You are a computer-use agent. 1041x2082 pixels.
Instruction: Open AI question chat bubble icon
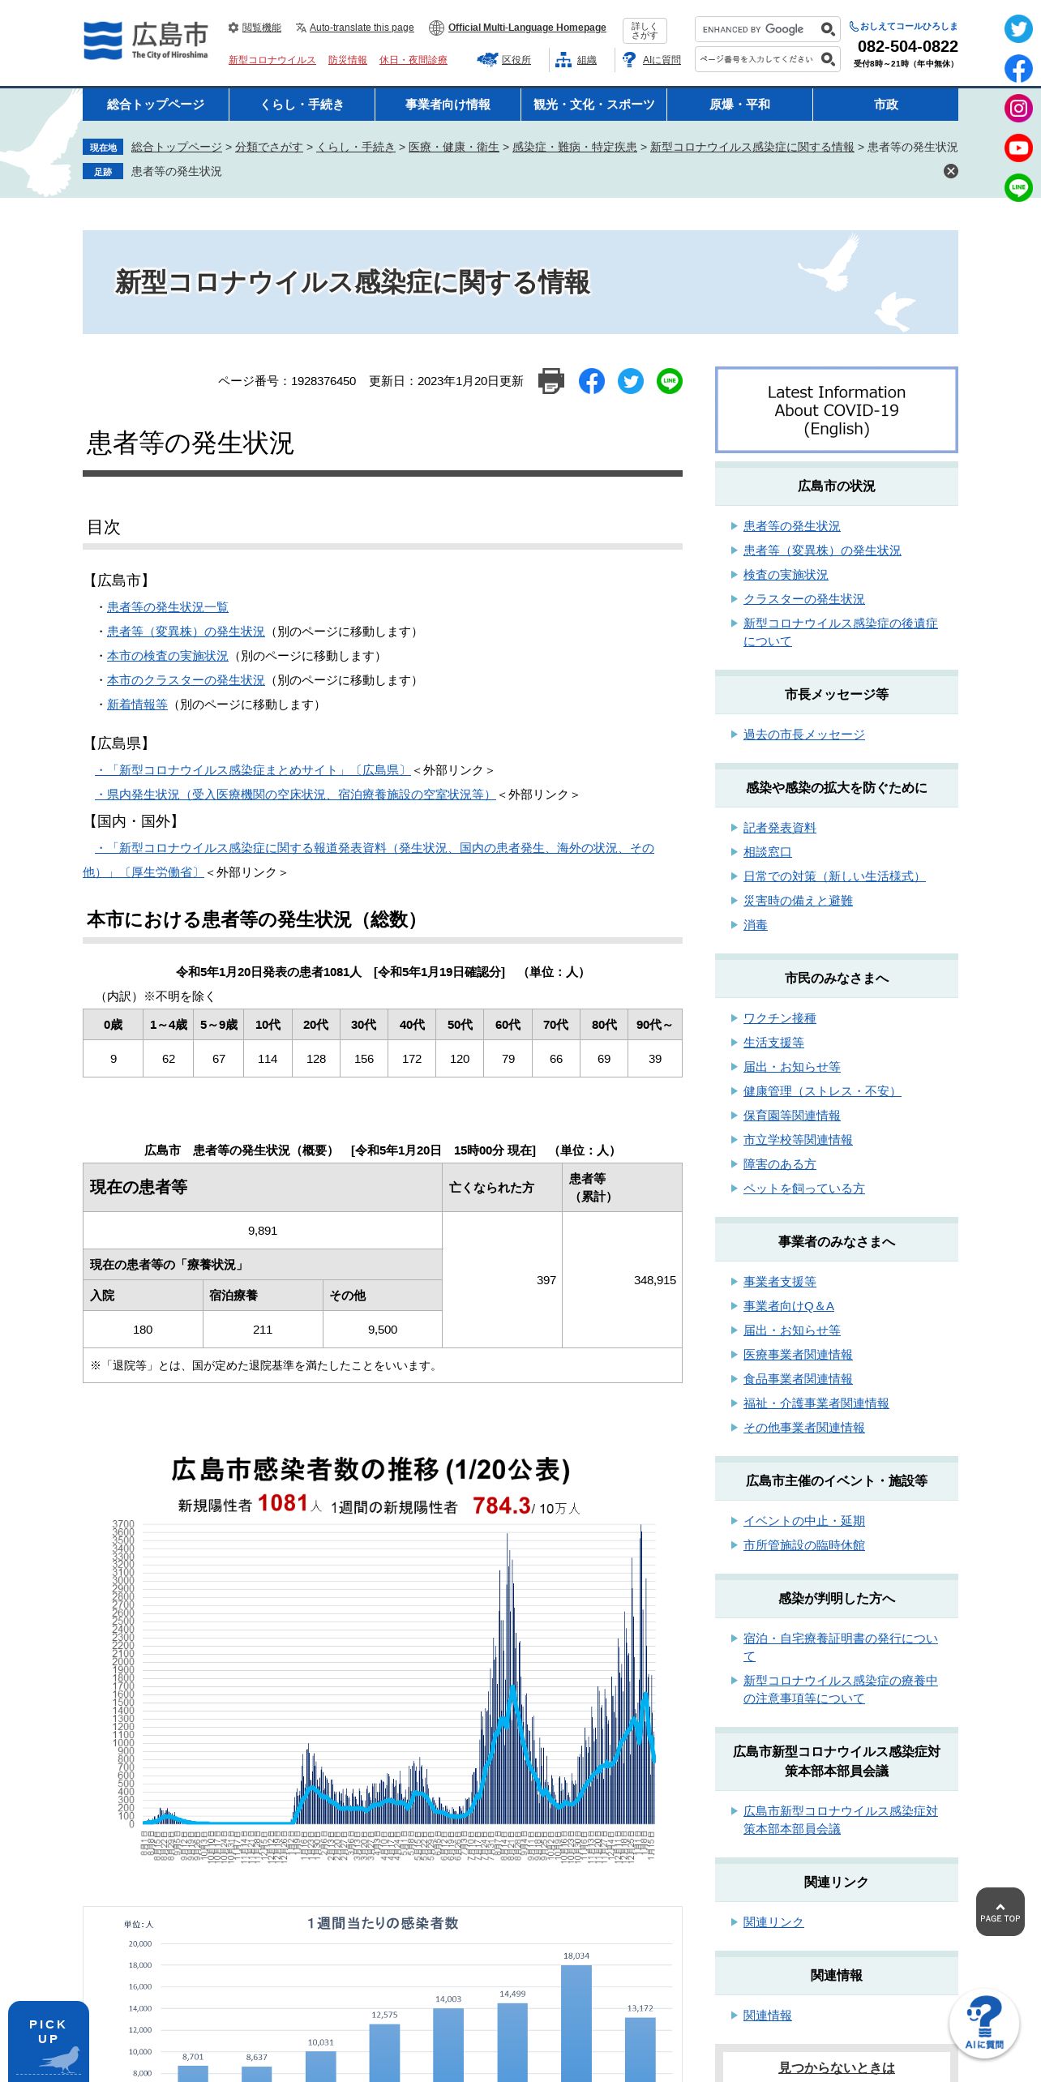[x=984, y=2024]
